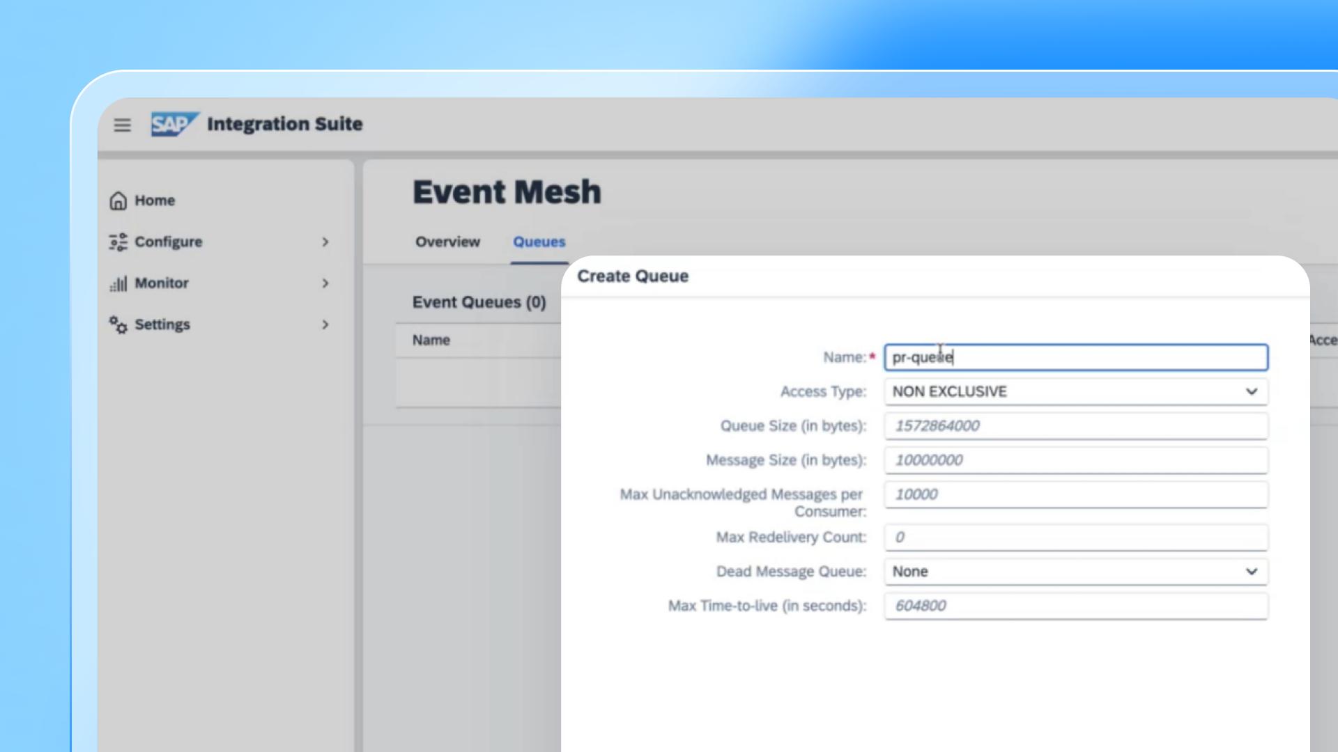Screen dimensions: 1338x752
Task: Click the SAP logo
Action: point(175,124)
